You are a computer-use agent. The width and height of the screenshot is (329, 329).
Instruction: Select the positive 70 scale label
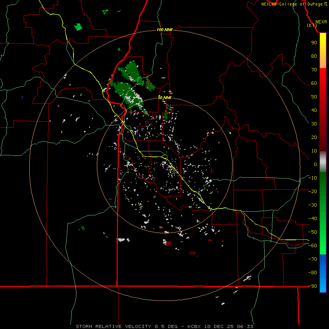(x=314, y=70)
